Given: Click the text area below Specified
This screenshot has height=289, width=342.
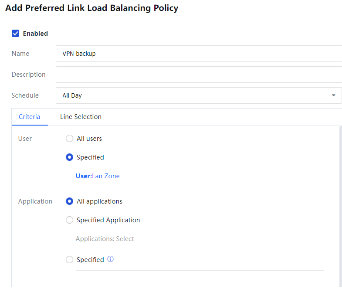Looking at the screenshot, I should coord(200,279).
